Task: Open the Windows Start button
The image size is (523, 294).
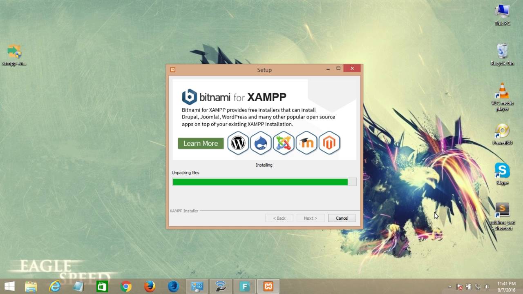Action: click(9, 286)
